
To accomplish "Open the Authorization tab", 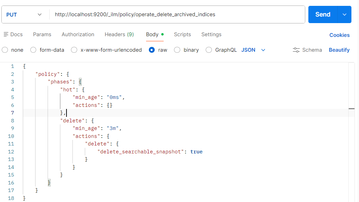I will tap(78, 34).
